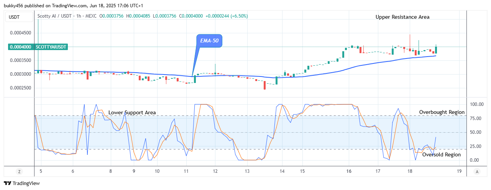Click date 16 on the time axis
Screen dimensions: 491x190
click(349, 172)
